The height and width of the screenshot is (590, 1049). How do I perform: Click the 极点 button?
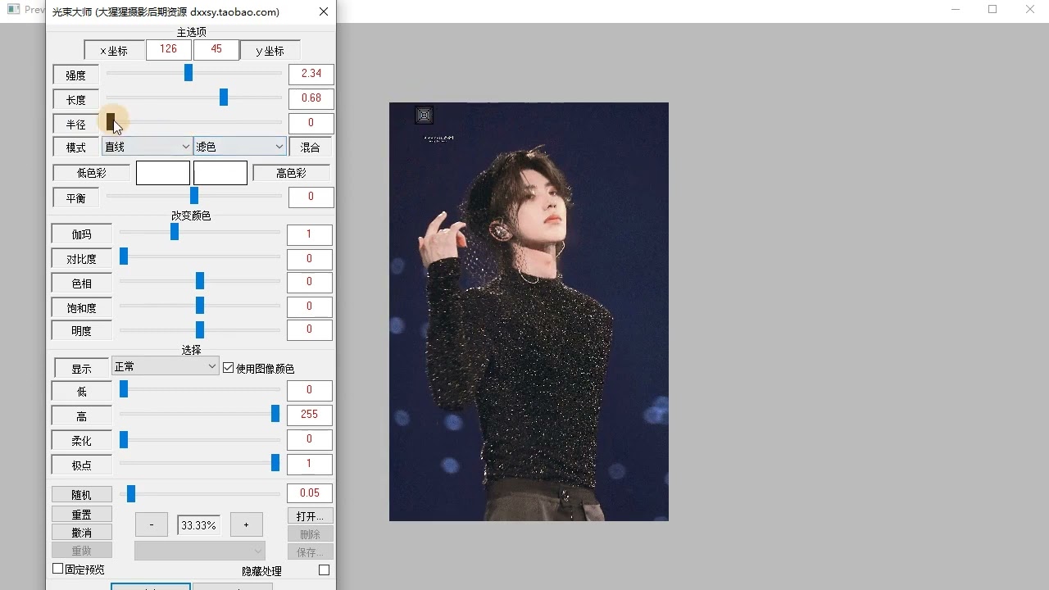82,465
